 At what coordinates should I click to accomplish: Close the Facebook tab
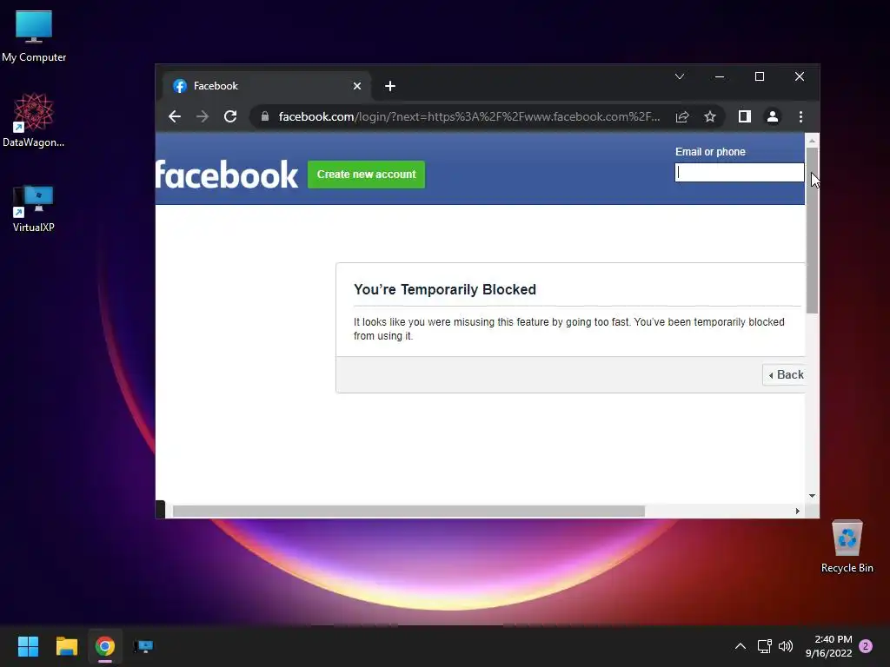pyautogui.click(x=357, y=86)
